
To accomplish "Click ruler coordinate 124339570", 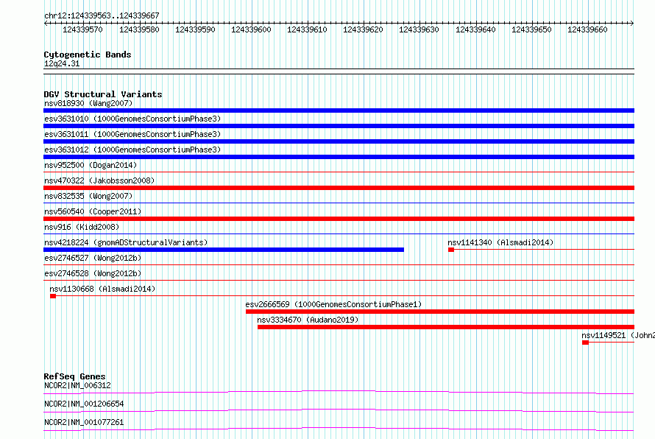I will click(82, 29).
